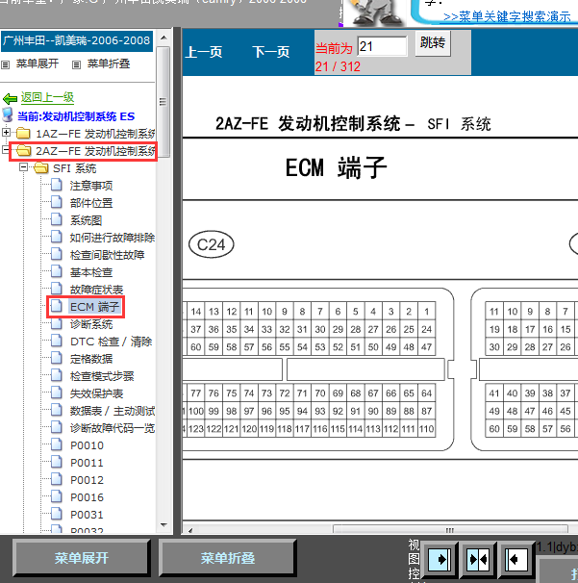Open 失效保护表 tree item
This screenshot has width=578, height=583.
click(96, 393)
